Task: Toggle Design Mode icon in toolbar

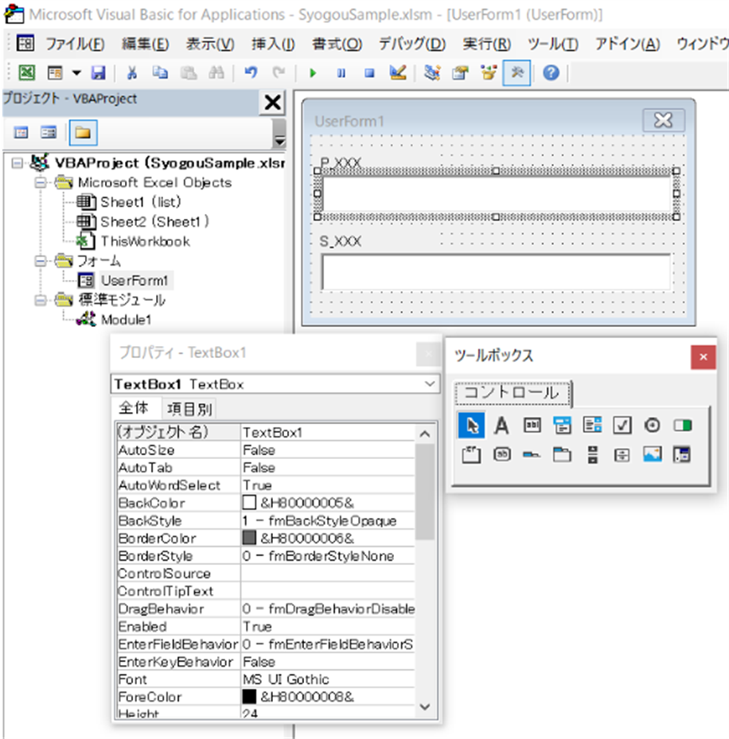Action: [398, 72]
